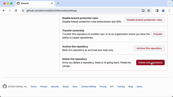
Task: Open a new tab with the plus button
Action: pos(58,4)
